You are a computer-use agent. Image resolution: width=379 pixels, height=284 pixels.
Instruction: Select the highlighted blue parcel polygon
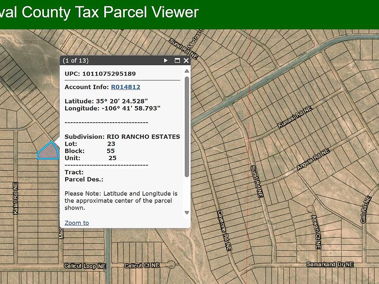[49, 151]
